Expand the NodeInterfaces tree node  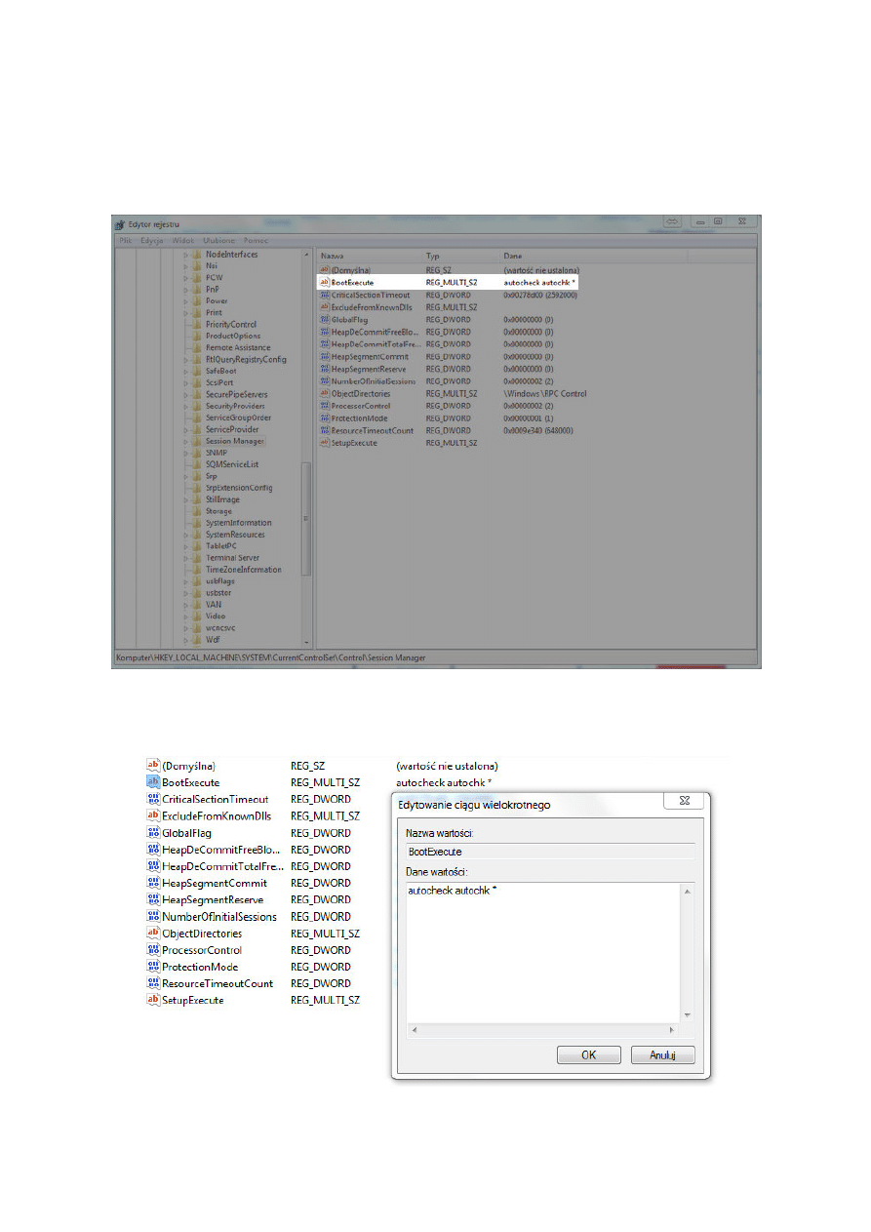(185, 255)
